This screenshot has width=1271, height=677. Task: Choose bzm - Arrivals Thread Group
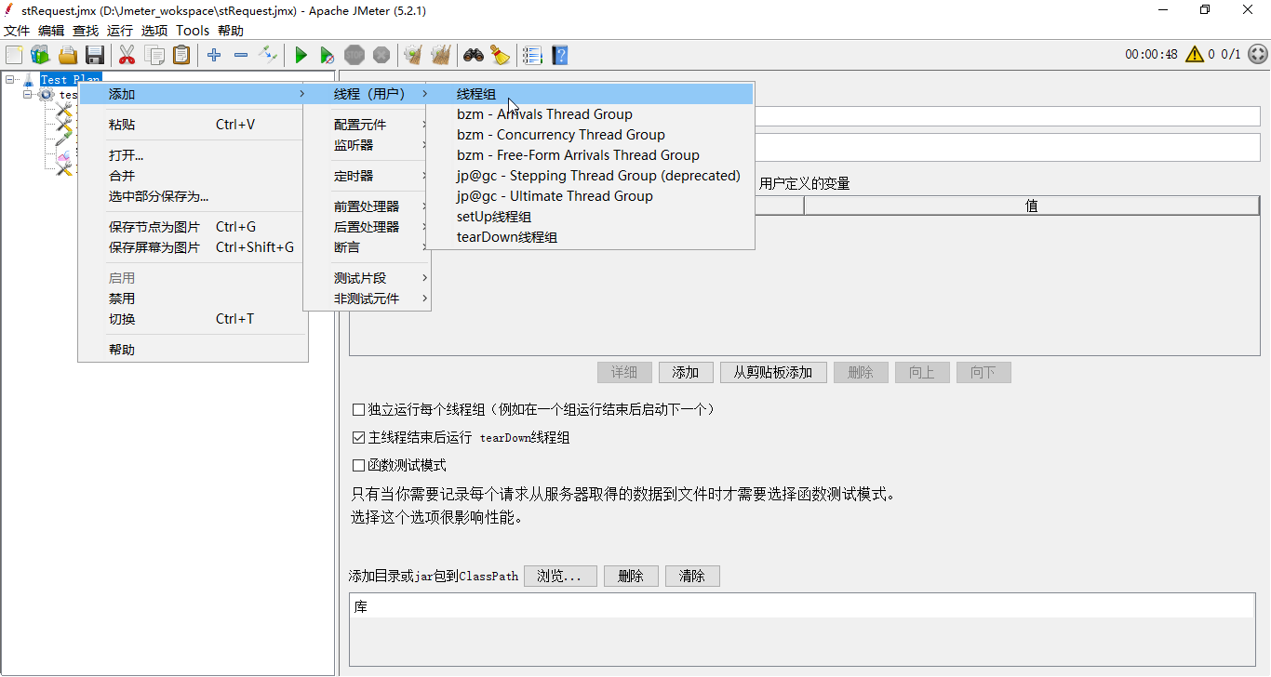pos(589,114)
